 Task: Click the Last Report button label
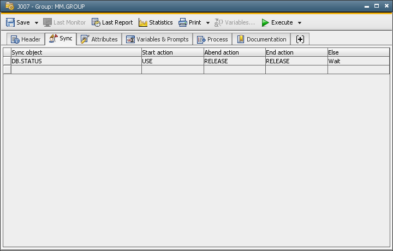[x=117, y=22]
